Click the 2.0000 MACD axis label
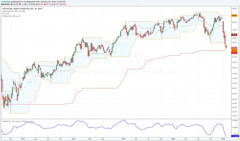 click(235, 120)
